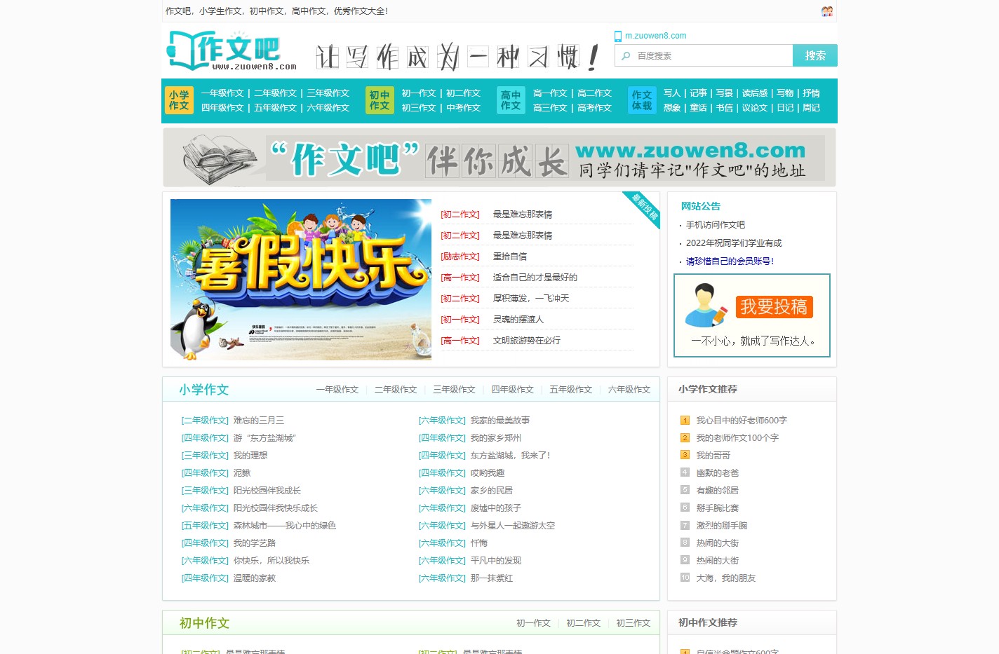Screen dimensions: 999x654
Task: Open 议论文 genre in navigation bar
Action: [x=755, y=108]
